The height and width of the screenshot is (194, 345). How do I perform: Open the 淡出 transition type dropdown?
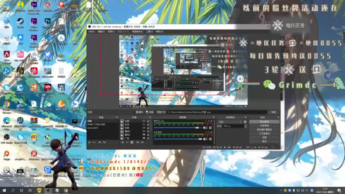230,122
